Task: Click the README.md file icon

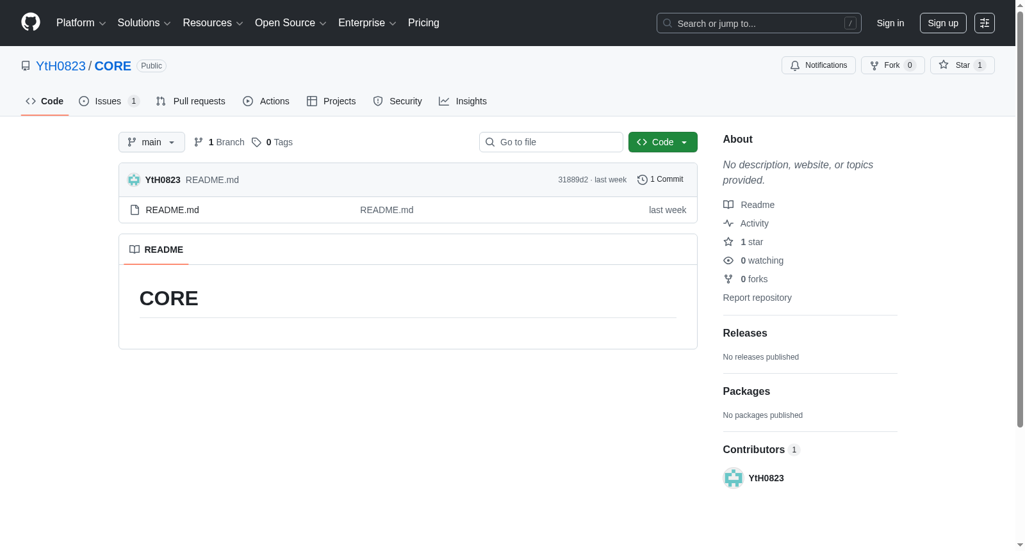Action: [x=135, y=210]
